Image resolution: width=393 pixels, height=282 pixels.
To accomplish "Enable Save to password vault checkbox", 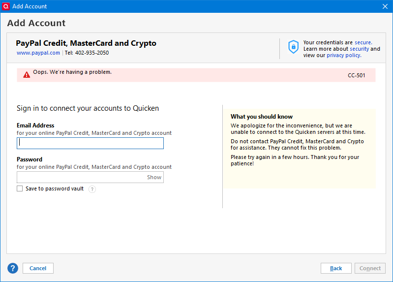I will tap(20, 188).
